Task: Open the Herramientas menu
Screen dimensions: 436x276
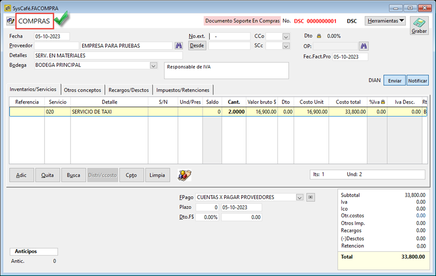Action: [x=384, y=21]
